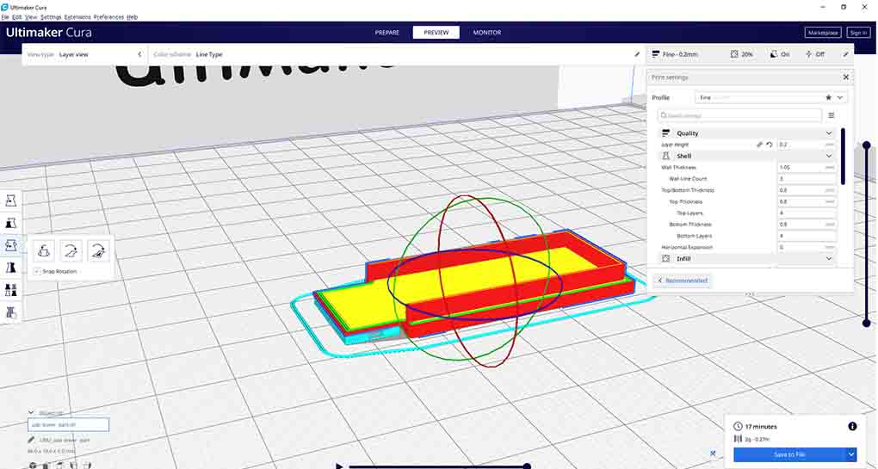
Task: Click the Horizontal Expansion value field
Action: pos(807,247)
